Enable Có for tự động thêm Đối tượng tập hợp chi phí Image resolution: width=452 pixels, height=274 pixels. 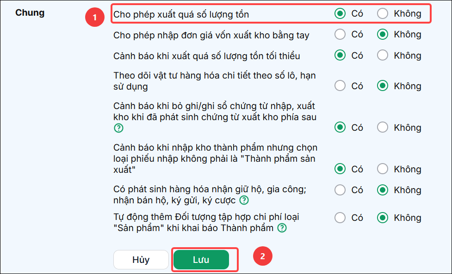[340, 218]
